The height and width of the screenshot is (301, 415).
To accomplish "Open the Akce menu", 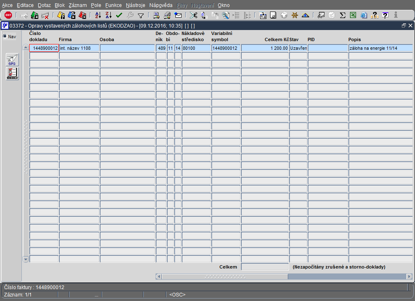I will click(7, 5).
